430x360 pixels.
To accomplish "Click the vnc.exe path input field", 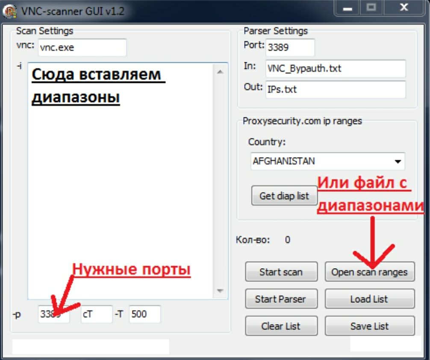I will 81,47.
